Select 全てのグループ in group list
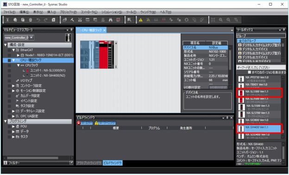The image size is (289, 175). click(x=259, y=41)
